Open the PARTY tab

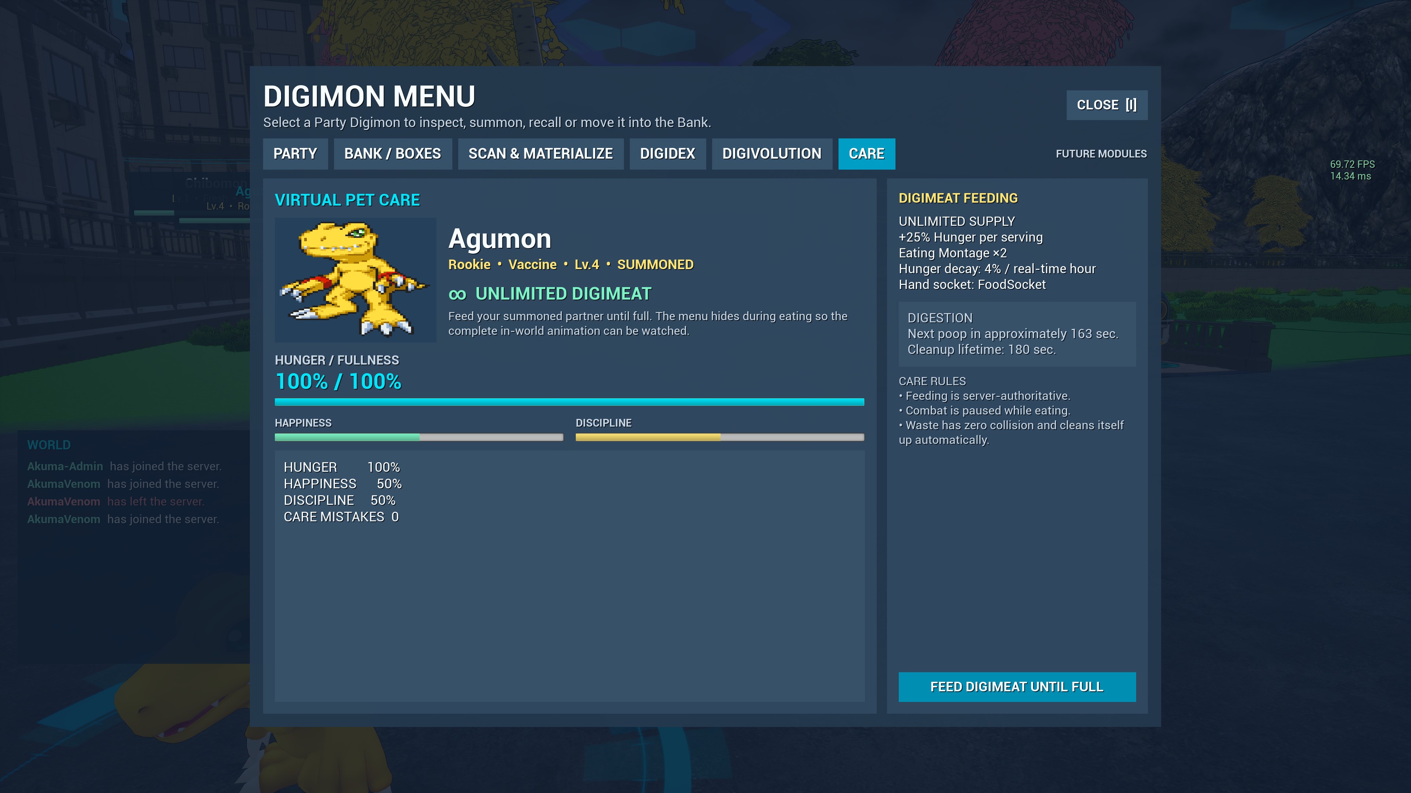pyautogui.click(x=295, y=154)
